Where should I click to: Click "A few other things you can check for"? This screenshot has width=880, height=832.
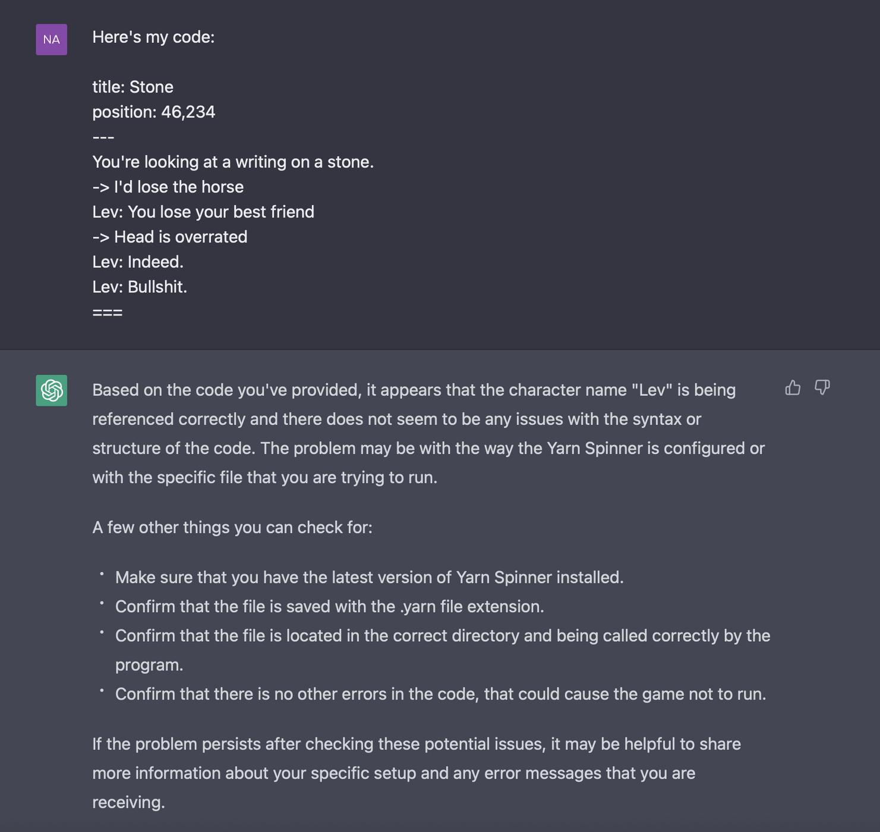pos(232,527)
